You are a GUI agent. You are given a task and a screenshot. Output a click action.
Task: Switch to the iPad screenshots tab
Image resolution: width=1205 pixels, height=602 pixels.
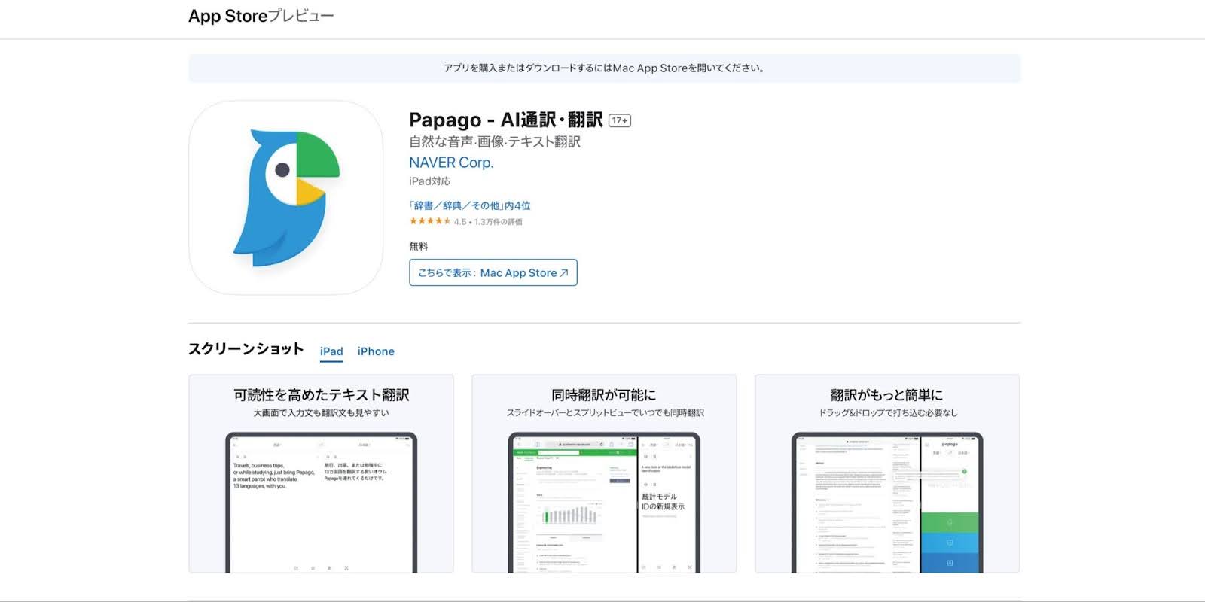[x=331, y=351]
